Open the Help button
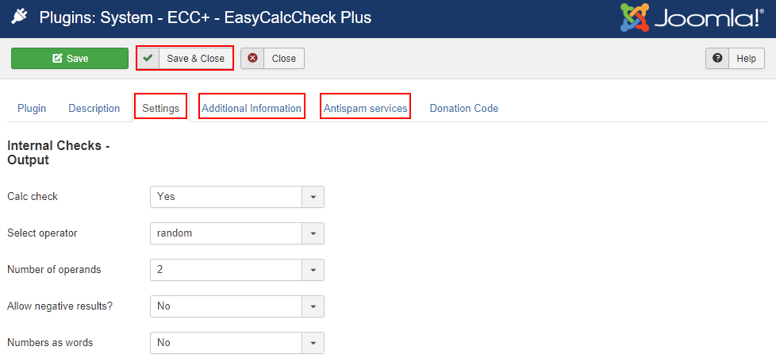This screenshot has width=776, height=358. click(735, 59)
